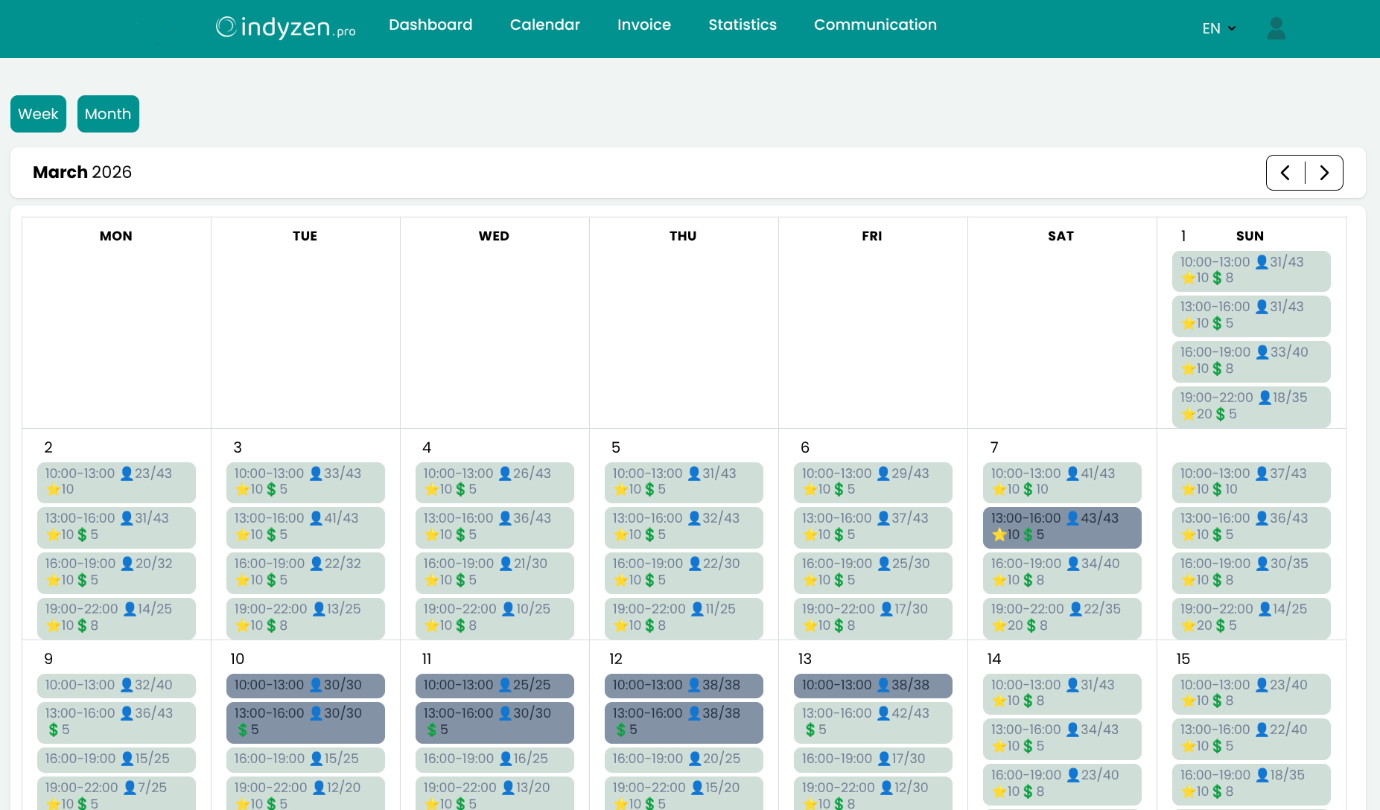1380x810 pixels.
Task: Open March 2 10:00-13:00 session
Action: tap(116, 482)
